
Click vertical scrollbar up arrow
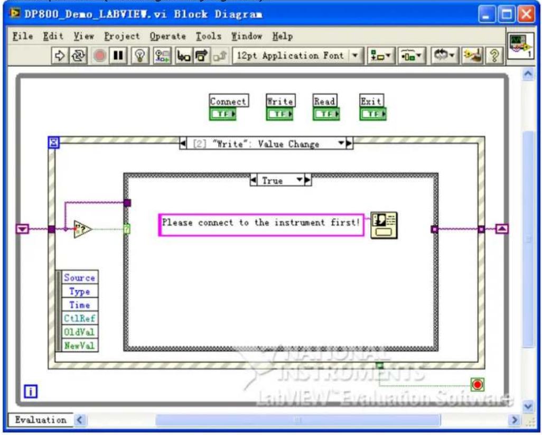[x=528, y=73]
